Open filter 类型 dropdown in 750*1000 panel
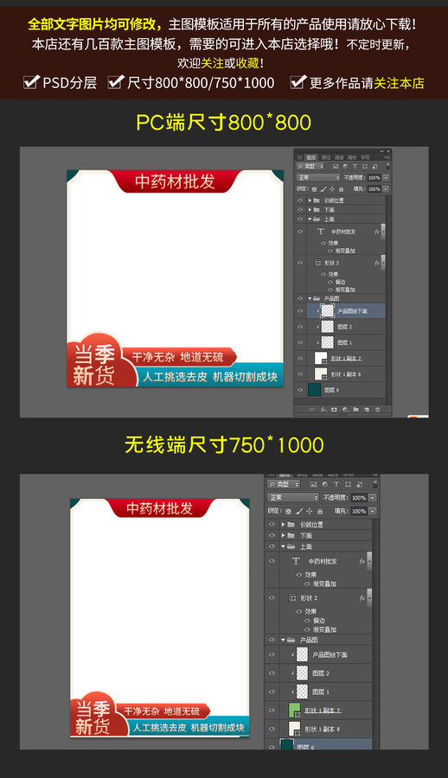The height and width of the screenshot is (778, 448). tap(284, 484)
